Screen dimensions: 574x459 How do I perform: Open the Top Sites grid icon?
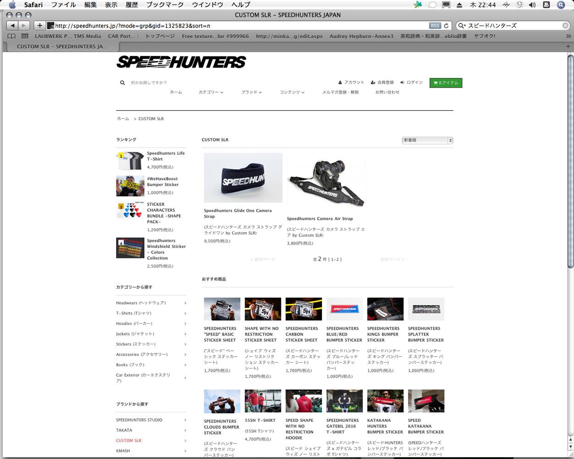pos(25,36)
